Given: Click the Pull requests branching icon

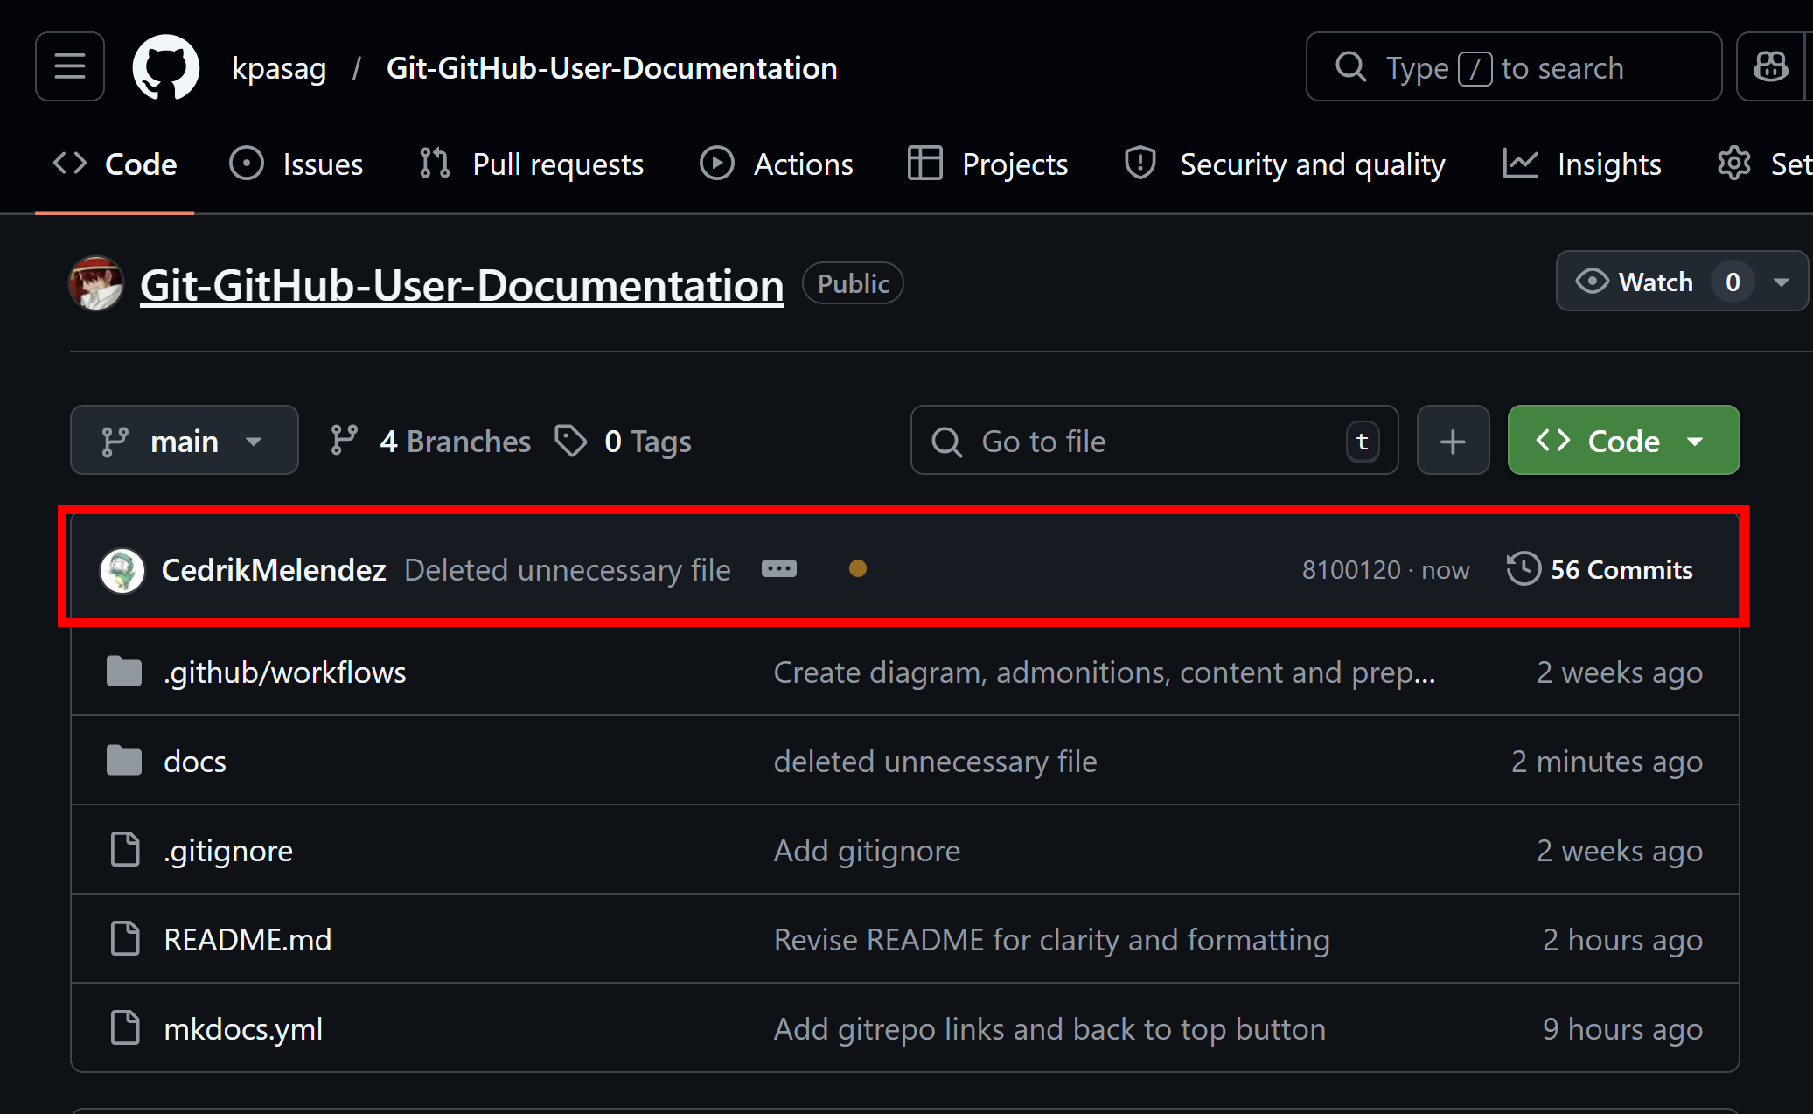Looking at the screenshot, I should tap(434, 164).
